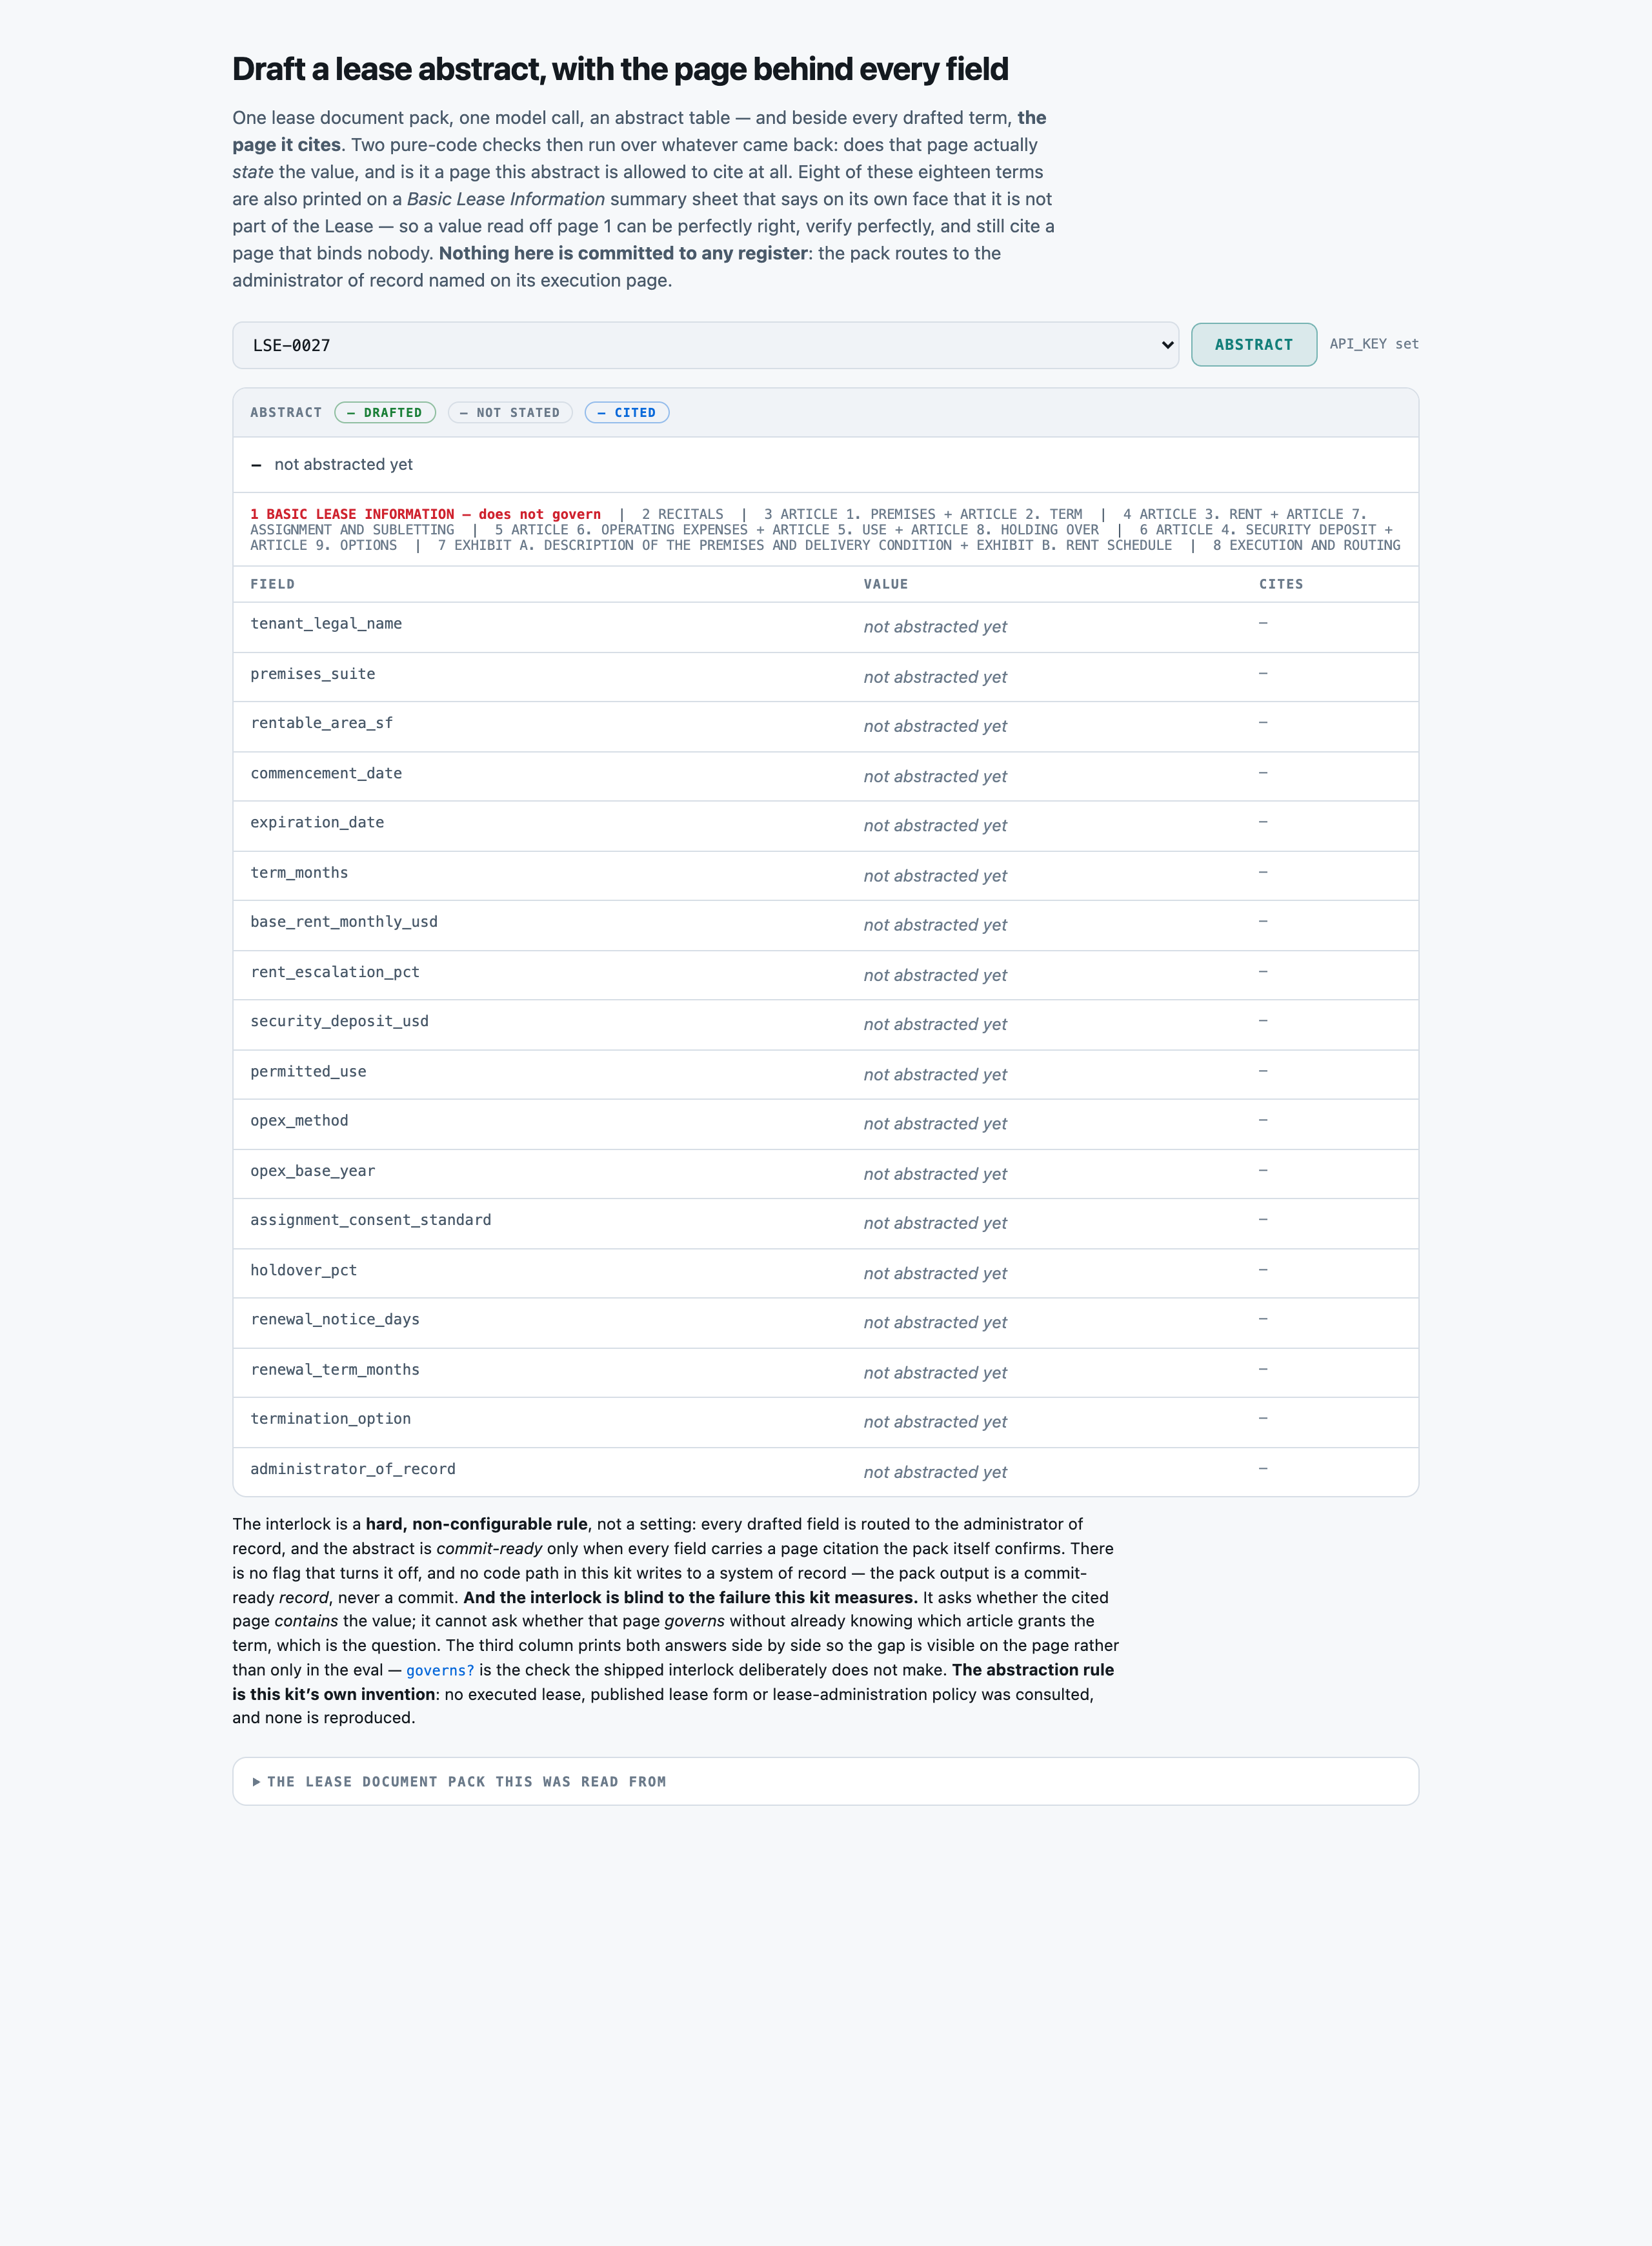The width and height of the screenshot is (1652, 2246).
Task: Click the CITED status pill
Action: point(627,412)
